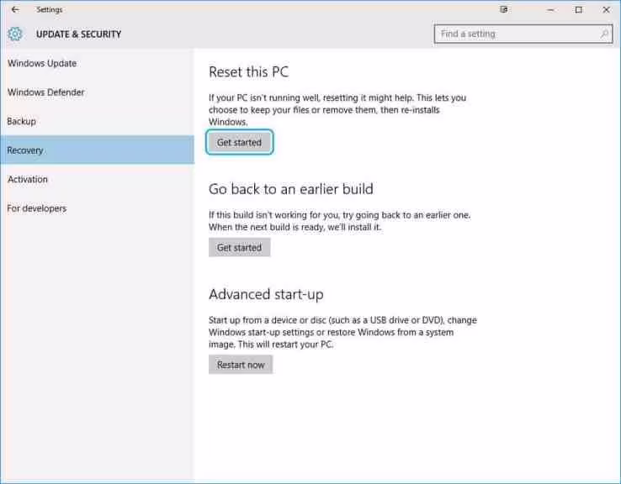Click Get started under earlier build
The width and height of the screenshot is (621, 484).
240,248
